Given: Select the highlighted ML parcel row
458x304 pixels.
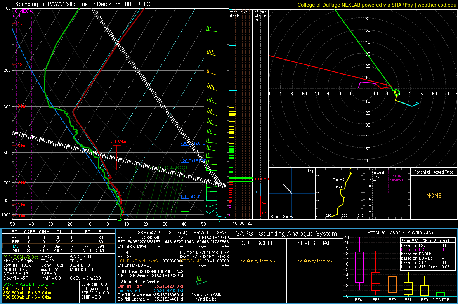Looking at the screenshot, I should tap(58, 246).
